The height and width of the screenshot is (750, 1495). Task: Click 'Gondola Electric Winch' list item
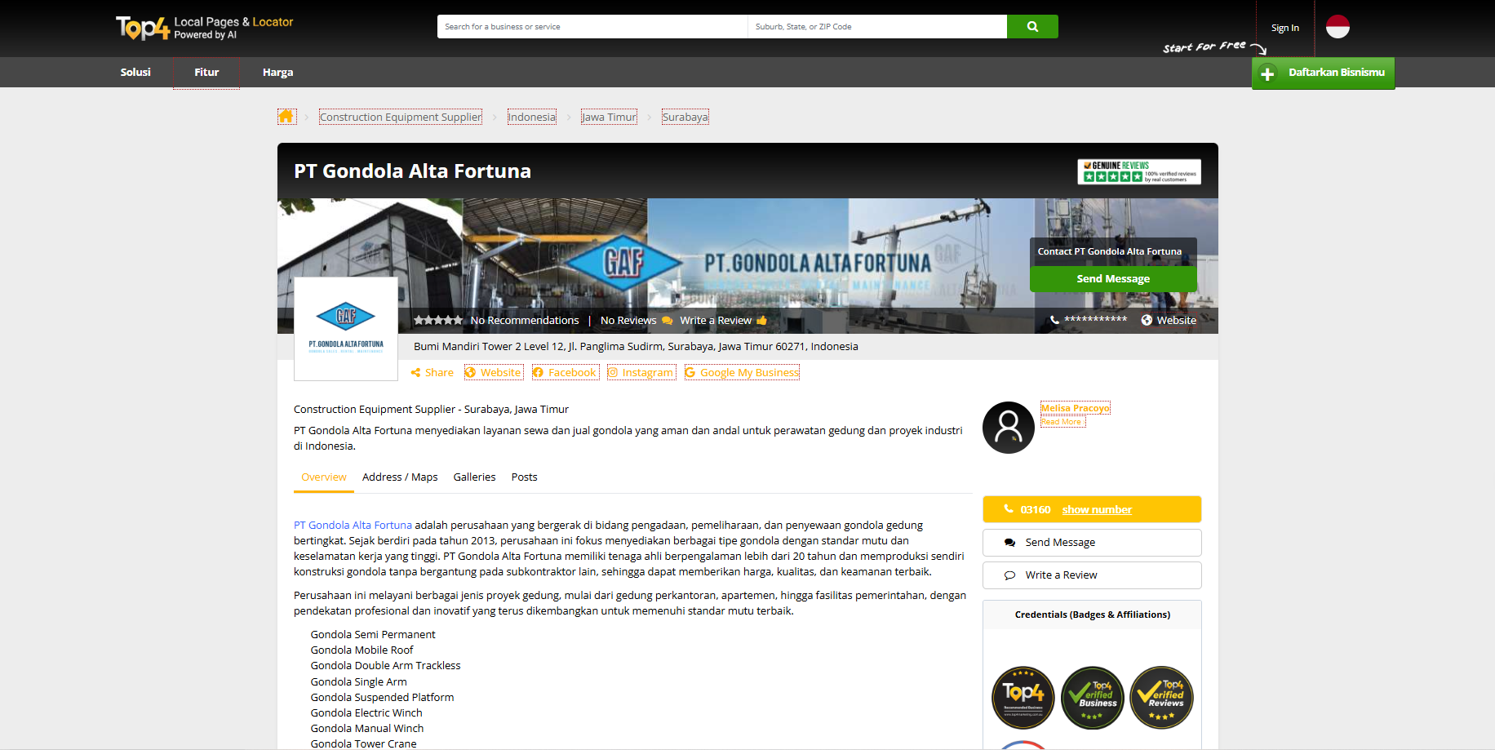[366, 712]
